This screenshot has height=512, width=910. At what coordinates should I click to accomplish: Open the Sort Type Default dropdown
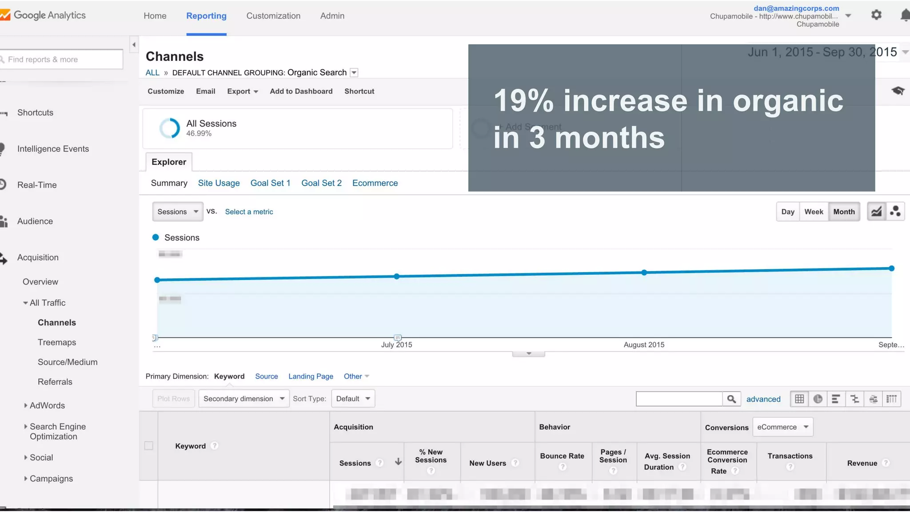tap(353, 399)
